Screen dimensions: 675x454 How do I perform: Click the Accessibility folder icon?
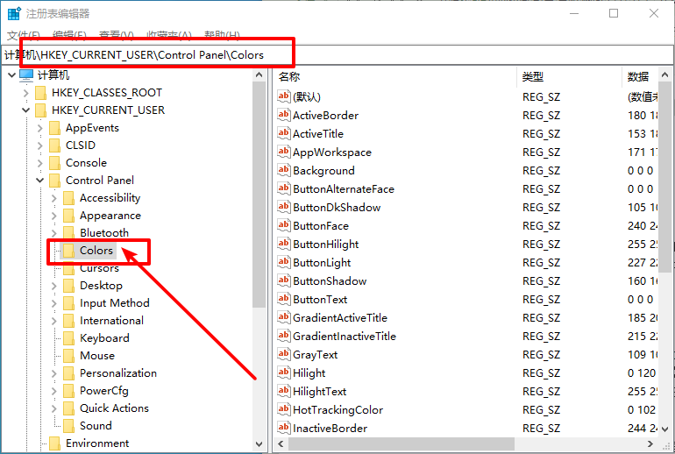tap(69, 198)
